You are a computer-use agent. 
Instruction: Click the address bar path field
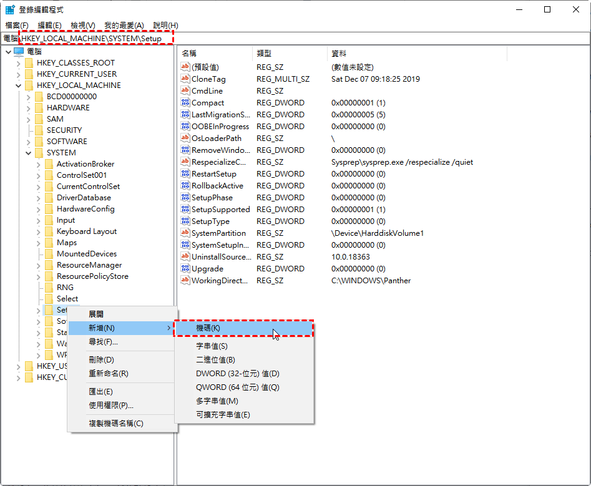(296, 39)
